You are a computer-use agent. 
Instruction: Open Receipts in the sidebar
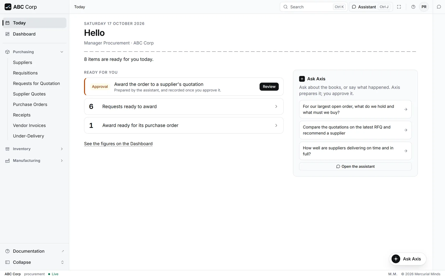[x=22, y=115]
